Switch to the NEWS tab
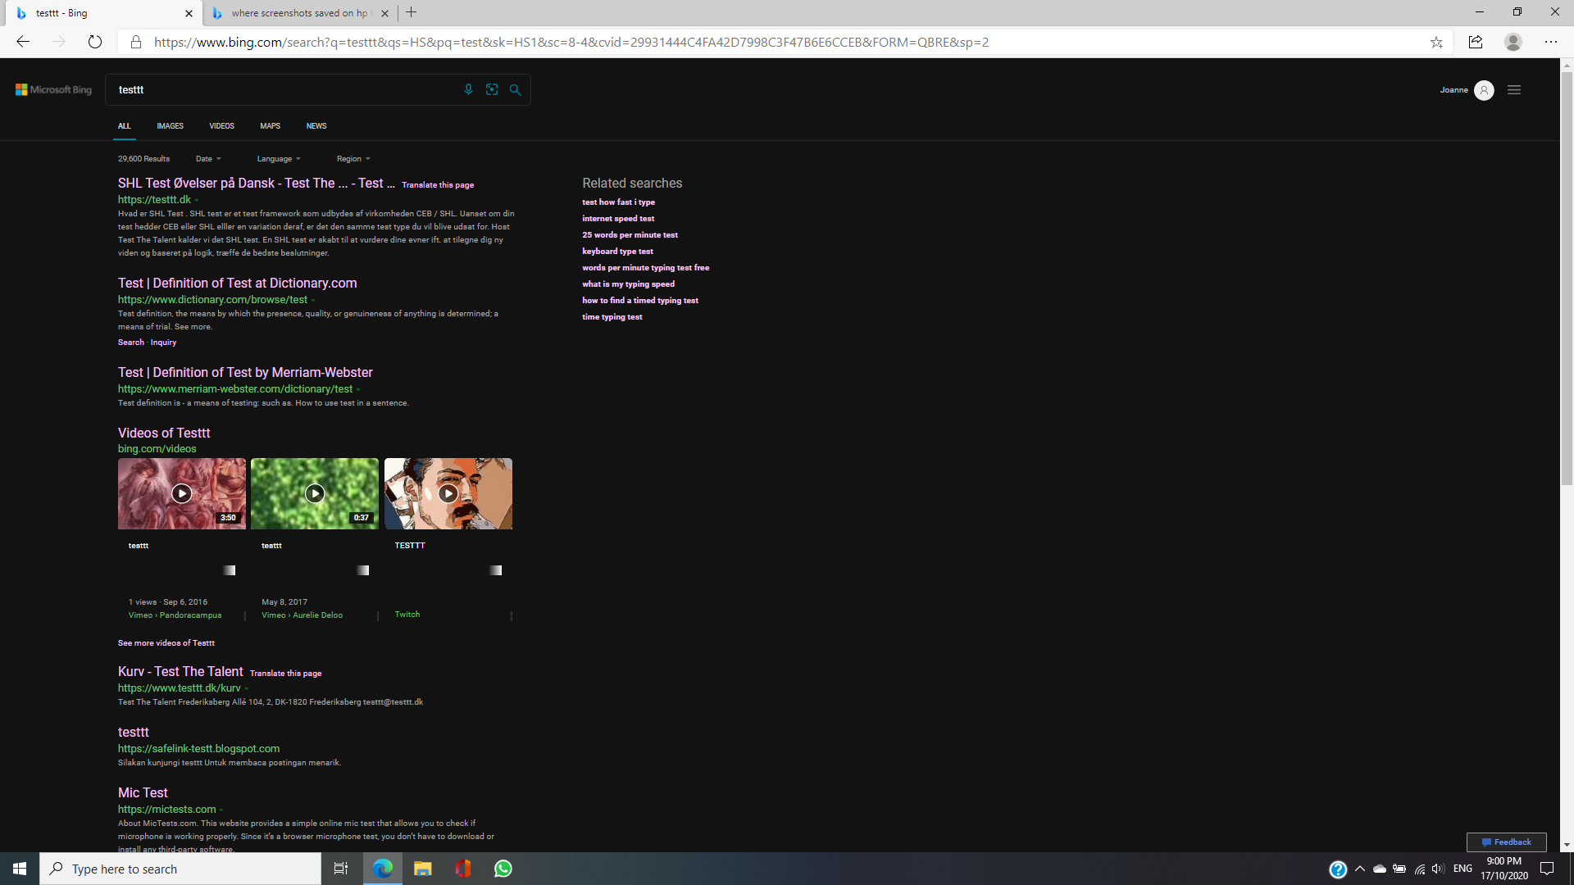Image resolution: width=1574 pixels, height=885 pixels. tap(316, 126)
